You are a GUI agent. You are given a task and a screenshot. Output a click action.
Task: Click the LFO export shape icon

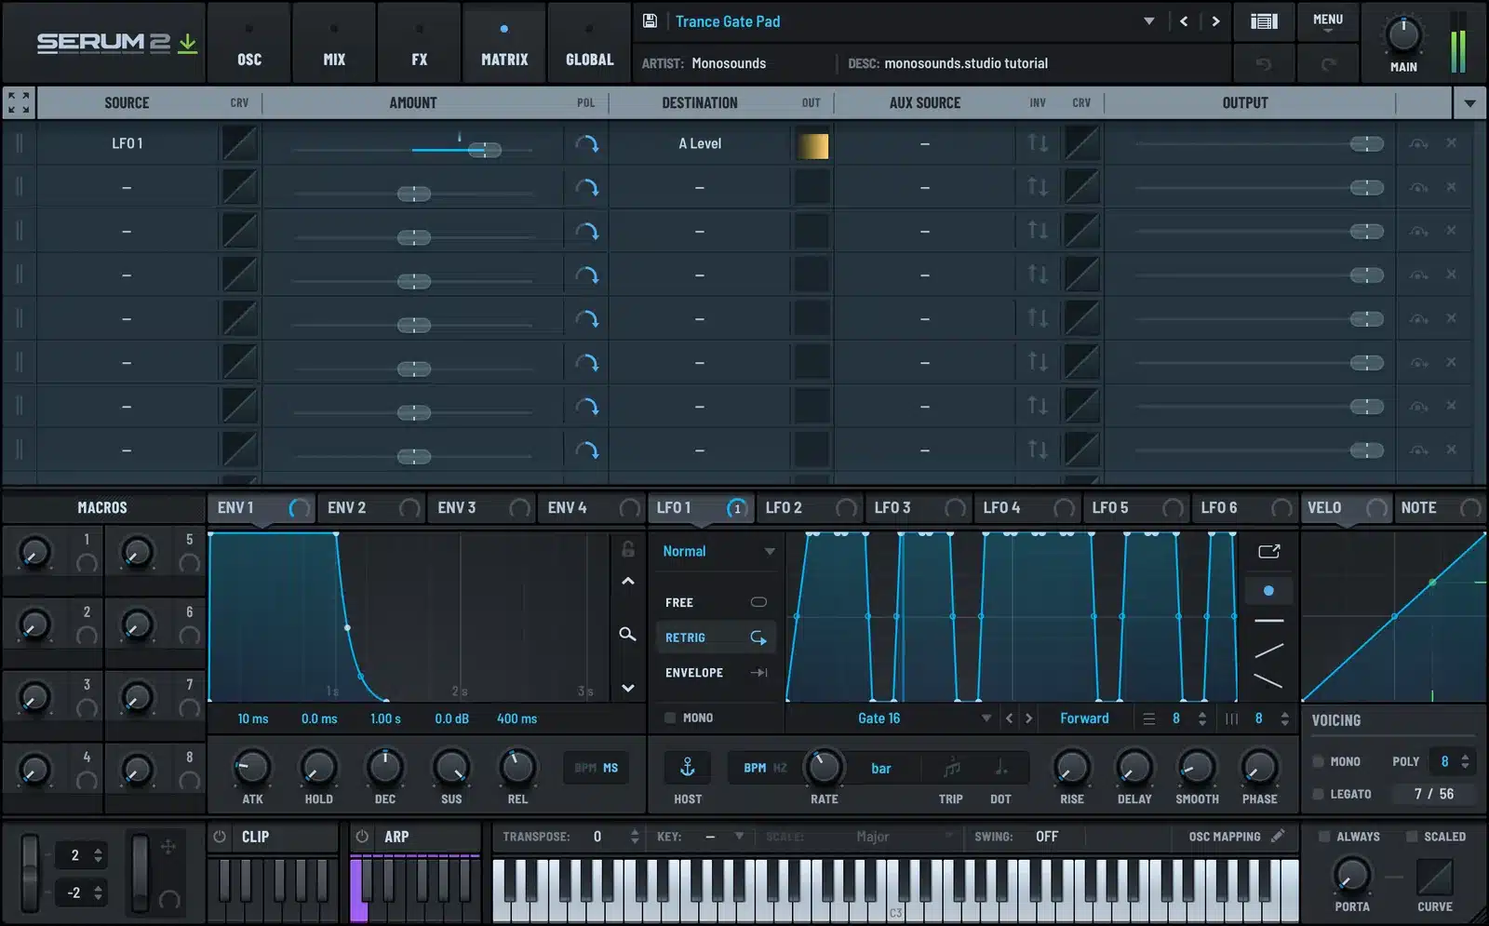(x=1268, y=551)
